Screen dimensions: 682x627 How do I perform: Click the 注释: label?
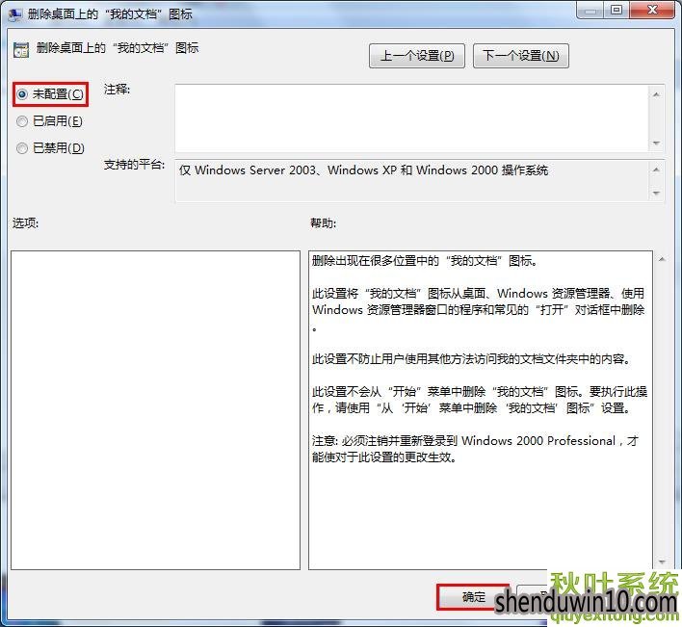point(117,90)
